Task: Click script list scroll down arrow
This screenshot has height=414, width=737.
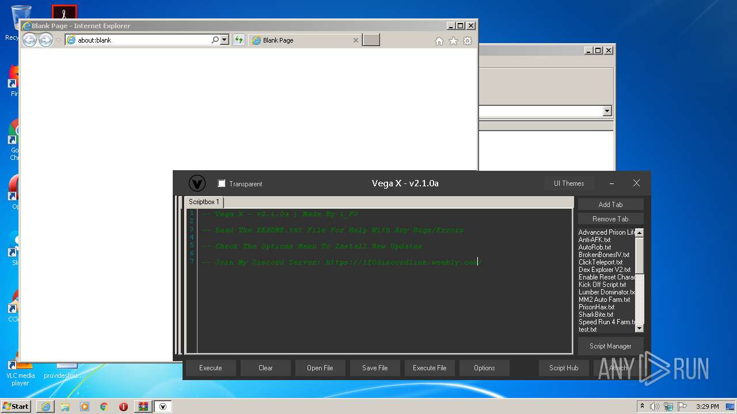Action: click(639, 328)
